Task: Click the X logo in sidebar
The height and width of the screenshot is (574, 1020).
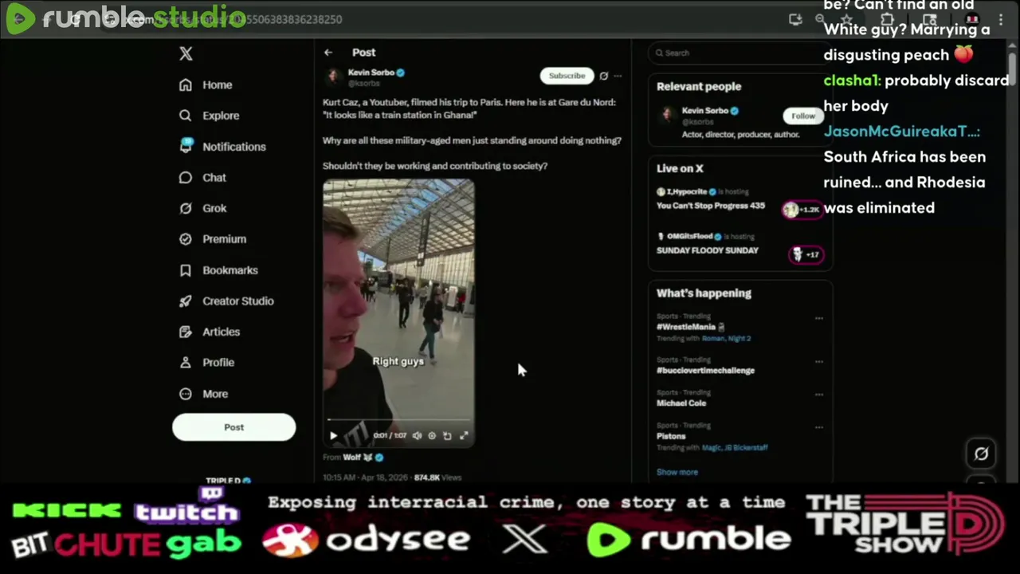Action: click(186, 53)
